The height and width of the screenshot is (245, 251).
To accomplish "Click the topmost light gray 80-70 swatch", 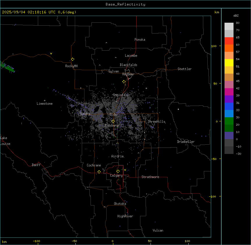I will (229, 26).
